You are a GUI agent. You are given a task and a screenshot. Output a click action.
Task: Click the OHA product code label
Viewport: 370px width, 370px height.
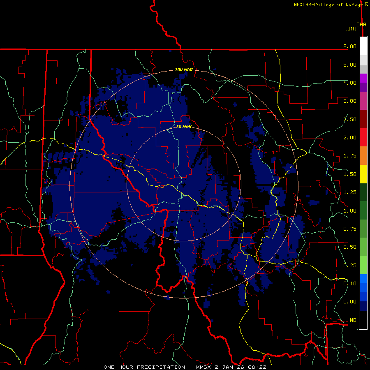click(x=361, y=25)
